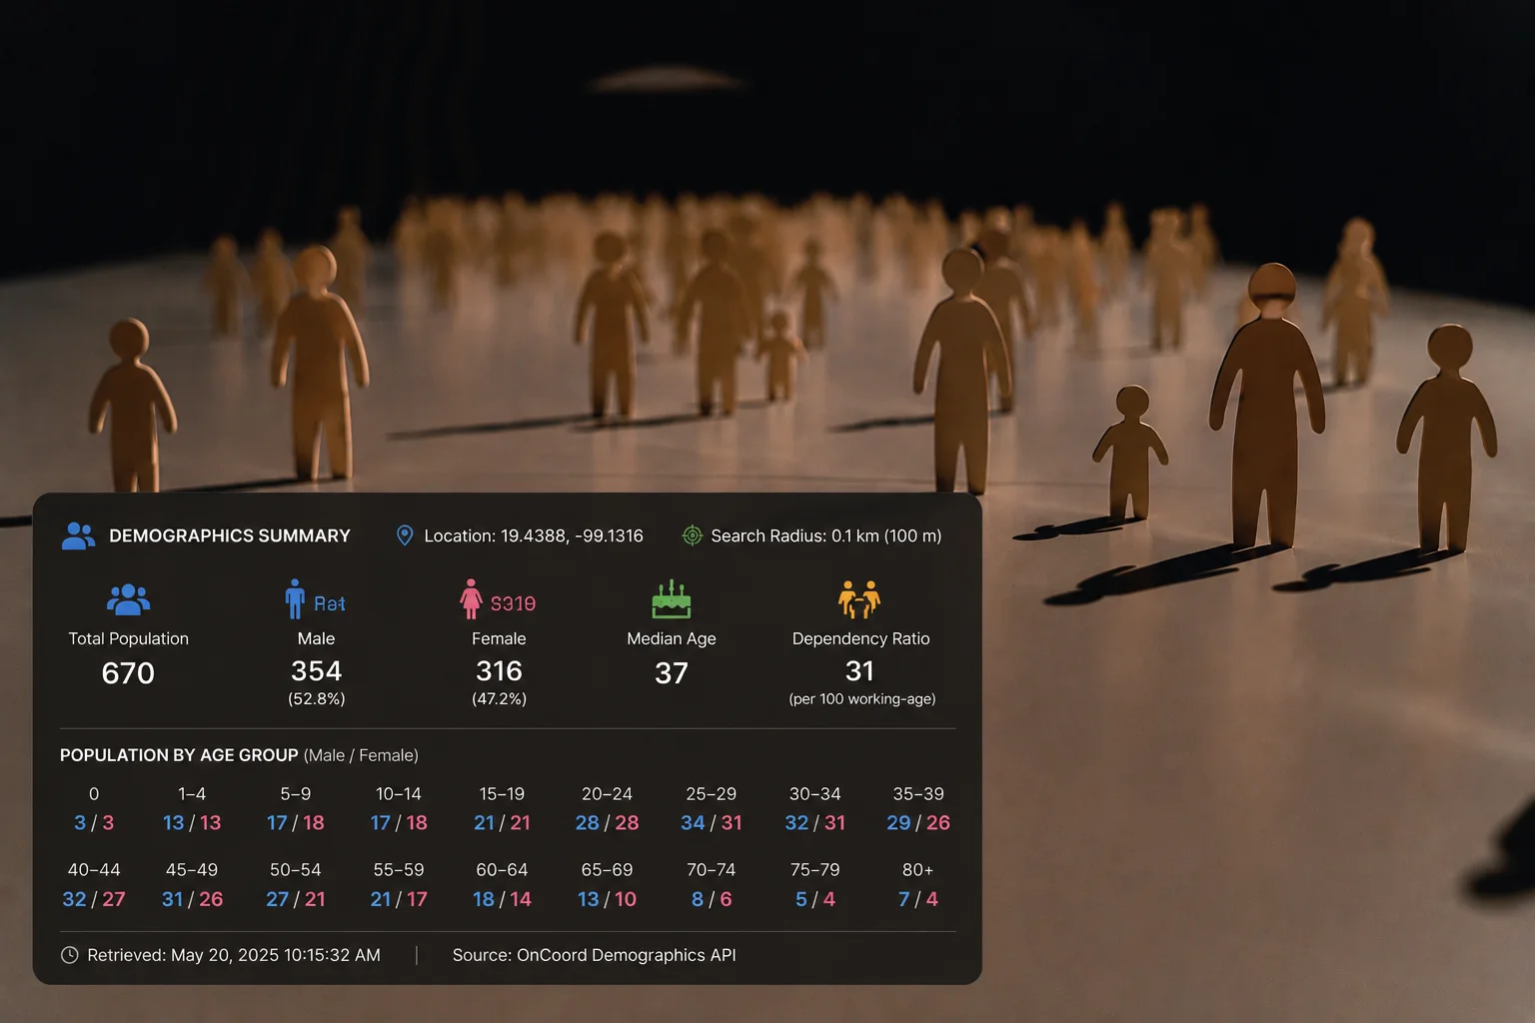The image size is (1535, 1023).
Task: Click age 60–64 value '18 / 14'
Action: tap(502, 899)
